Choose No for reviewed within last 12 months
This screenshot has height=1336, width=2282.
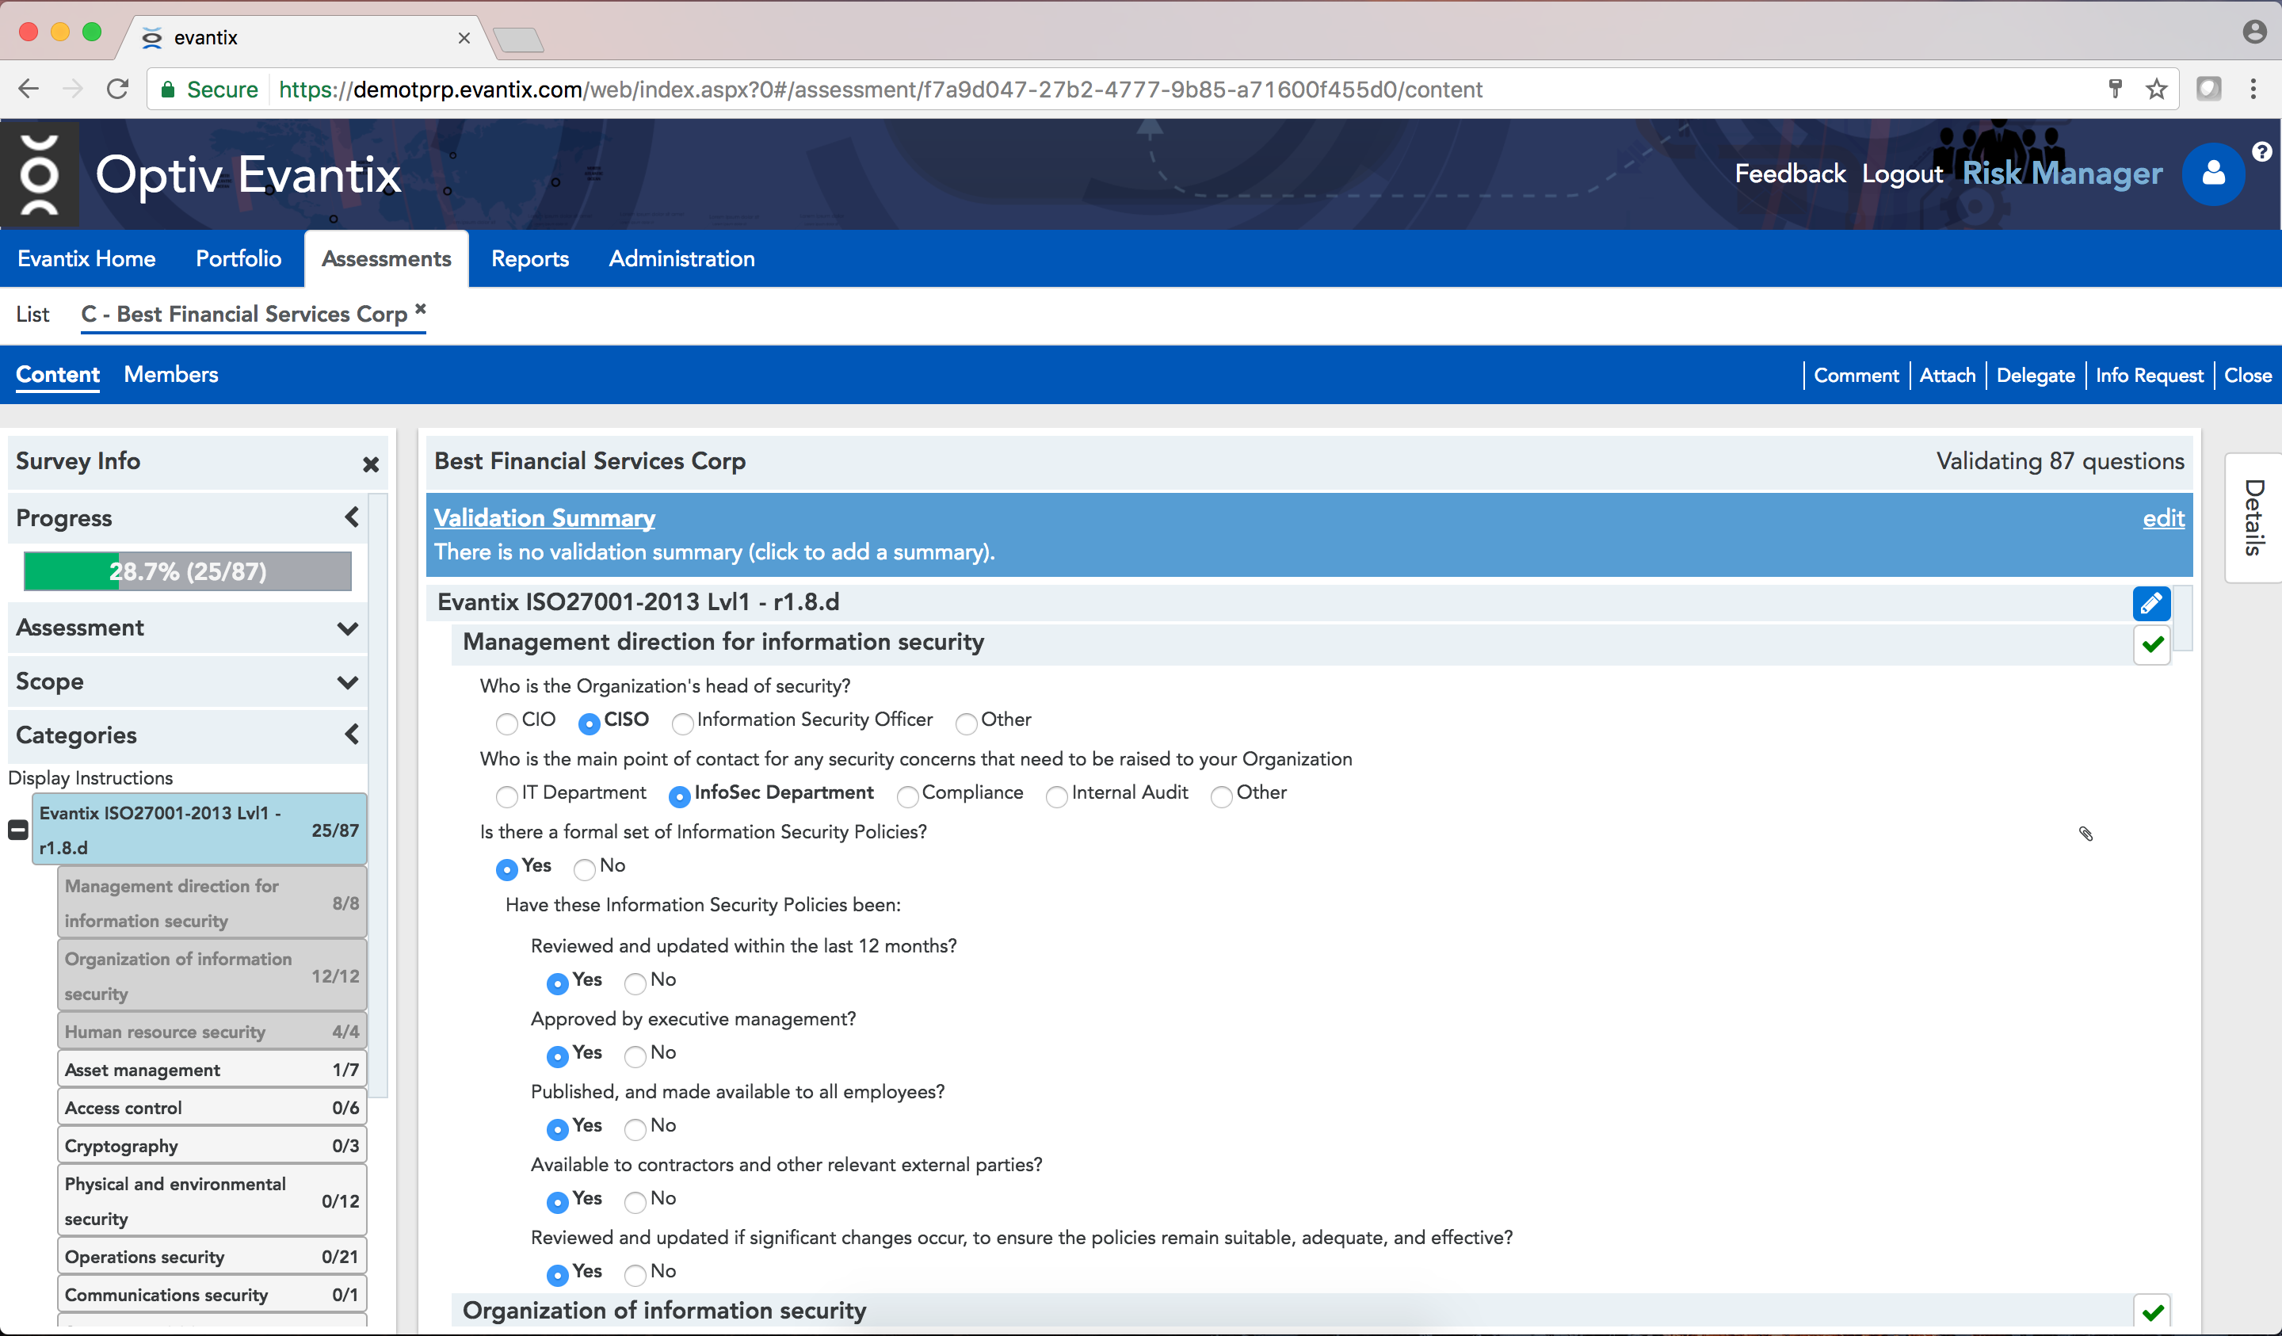click(635, 983)
